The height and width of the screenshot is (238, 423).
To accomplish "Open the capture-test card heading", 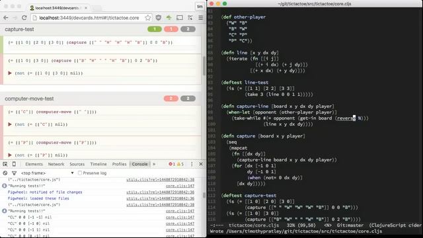I will [19, 29].
